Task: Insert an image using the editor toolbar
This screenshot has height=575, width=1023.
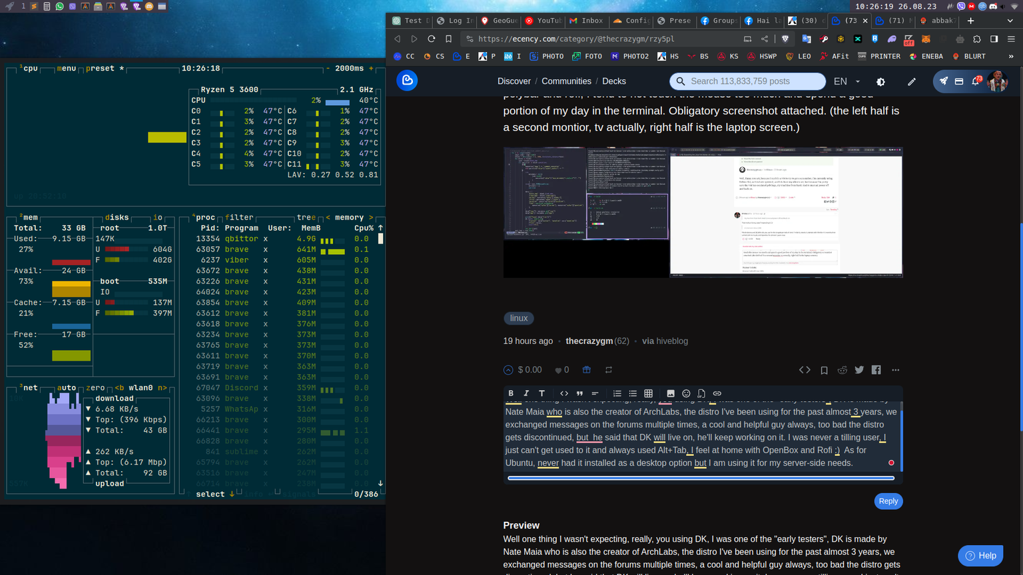Action: coord(670,393)
